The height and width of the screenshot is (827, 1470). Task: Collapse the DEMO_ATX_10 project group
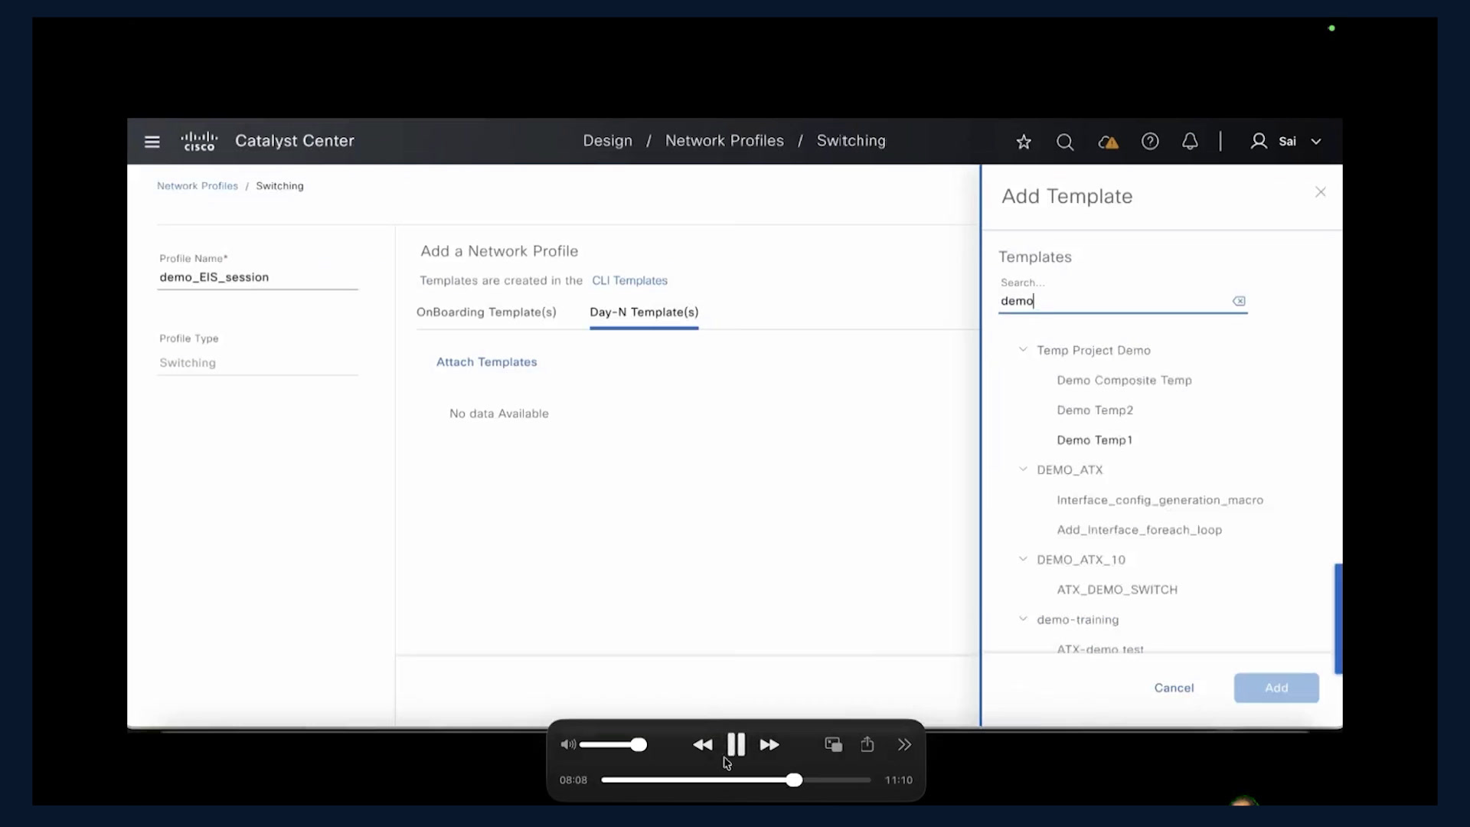coord(1023,559)
